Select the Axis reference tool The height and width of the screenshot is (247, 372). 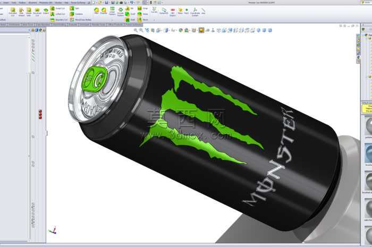pyautogui.click(x=204, y=11)
